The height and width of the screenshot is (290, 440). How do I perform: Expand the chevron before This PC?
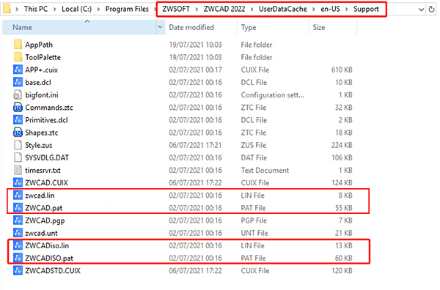point(17,10)
